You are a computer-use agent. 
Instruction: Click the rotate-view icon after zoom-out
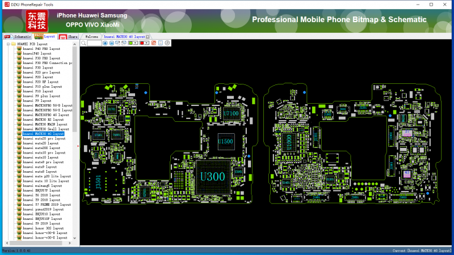[x=117, y=43]
